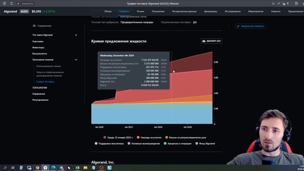Toggle the Среда, 25 января 2023 legend series

[118, 137]
